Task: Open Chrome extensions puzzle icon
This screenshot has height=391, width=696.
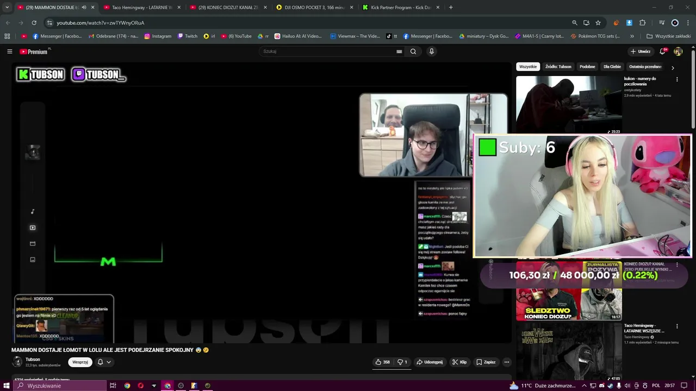Action: tap(642, 23)
